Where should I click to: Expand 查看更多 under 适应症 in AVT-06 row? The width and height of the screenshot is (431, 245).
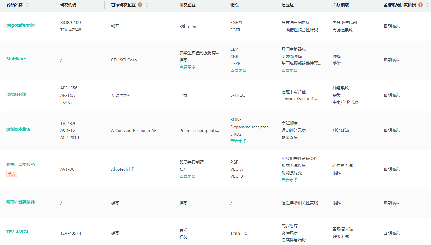click(290, 180)
